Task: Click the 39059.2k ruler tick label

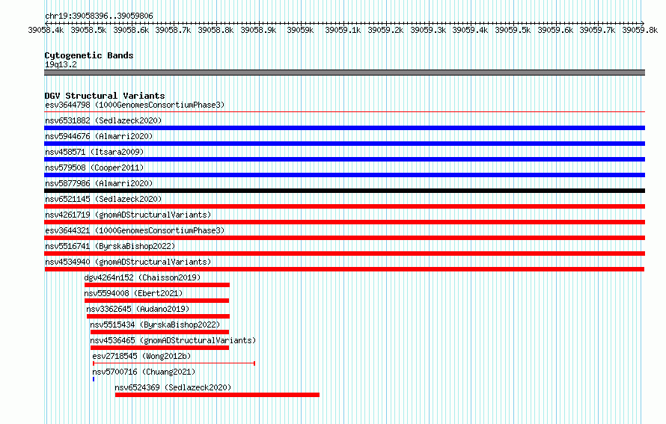Action: (385, 30)
